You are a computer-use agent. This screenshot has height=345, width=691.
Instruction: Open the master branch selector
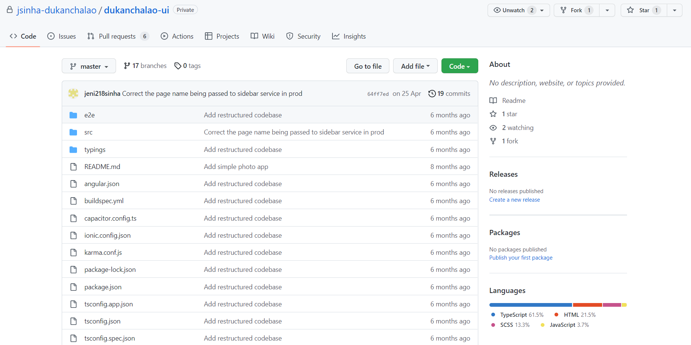click(89, 66)
